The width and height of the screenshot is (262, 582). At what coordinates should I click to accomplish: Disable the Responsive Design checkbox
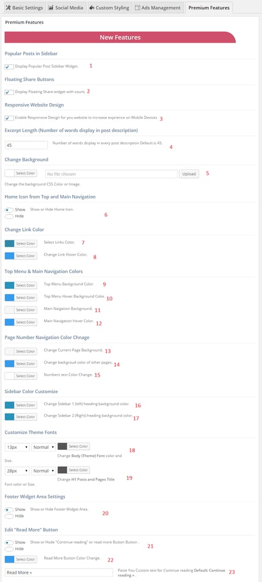[9, 118]
